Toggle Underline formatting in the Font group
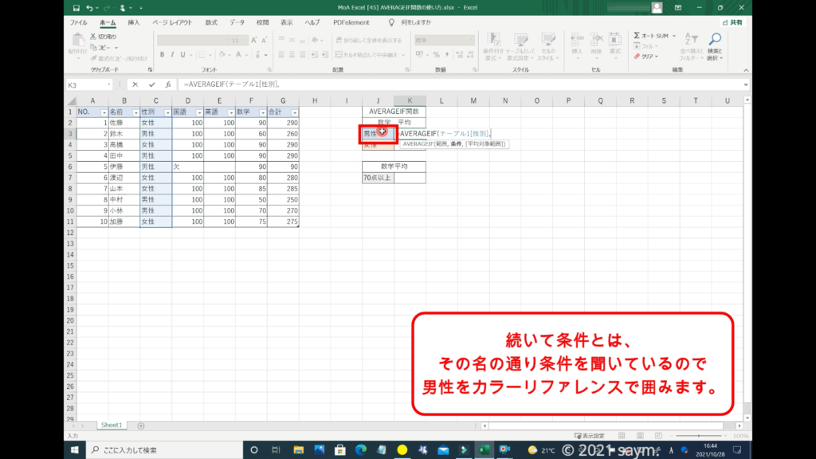 pyautogui.click(x=182, y=55)
